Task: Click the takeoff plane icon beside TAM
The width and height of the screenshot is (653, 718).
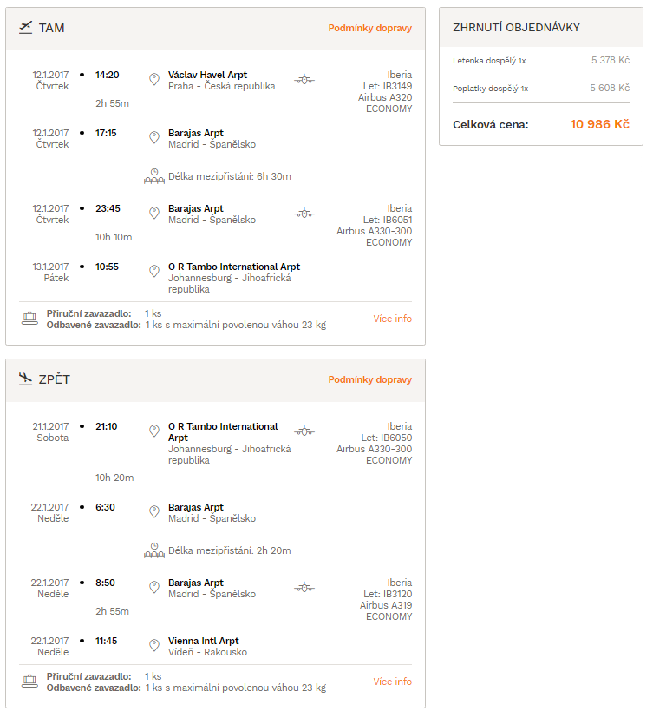Action: pos(26,28)
